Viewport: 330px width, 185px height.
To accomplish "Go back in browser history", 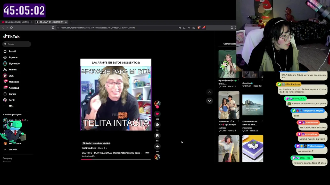I will 3,28.
